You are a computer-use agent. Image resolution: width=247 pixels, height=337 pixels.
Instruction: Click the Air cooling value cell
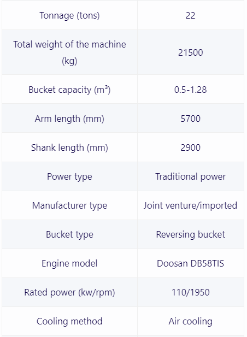pos(191,321)
